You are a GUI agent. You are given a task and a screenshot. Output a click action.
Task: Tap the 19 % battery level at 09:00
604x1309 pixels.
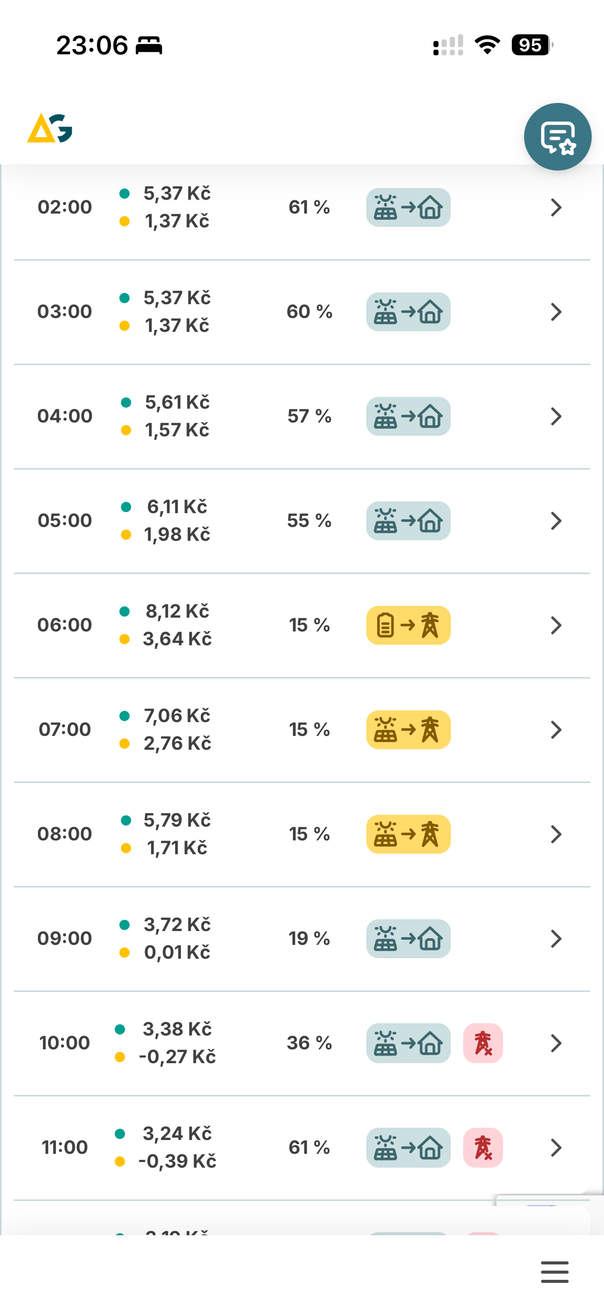(x=309, y=939)
